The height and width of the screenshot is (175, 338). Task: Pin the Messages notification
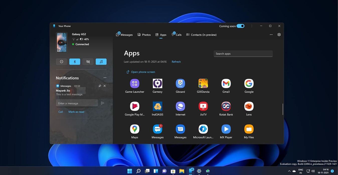[x=100, y=86]
